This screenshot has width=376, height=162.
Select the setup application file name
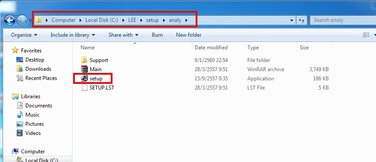pyautogui.click(x=96, y=79)
